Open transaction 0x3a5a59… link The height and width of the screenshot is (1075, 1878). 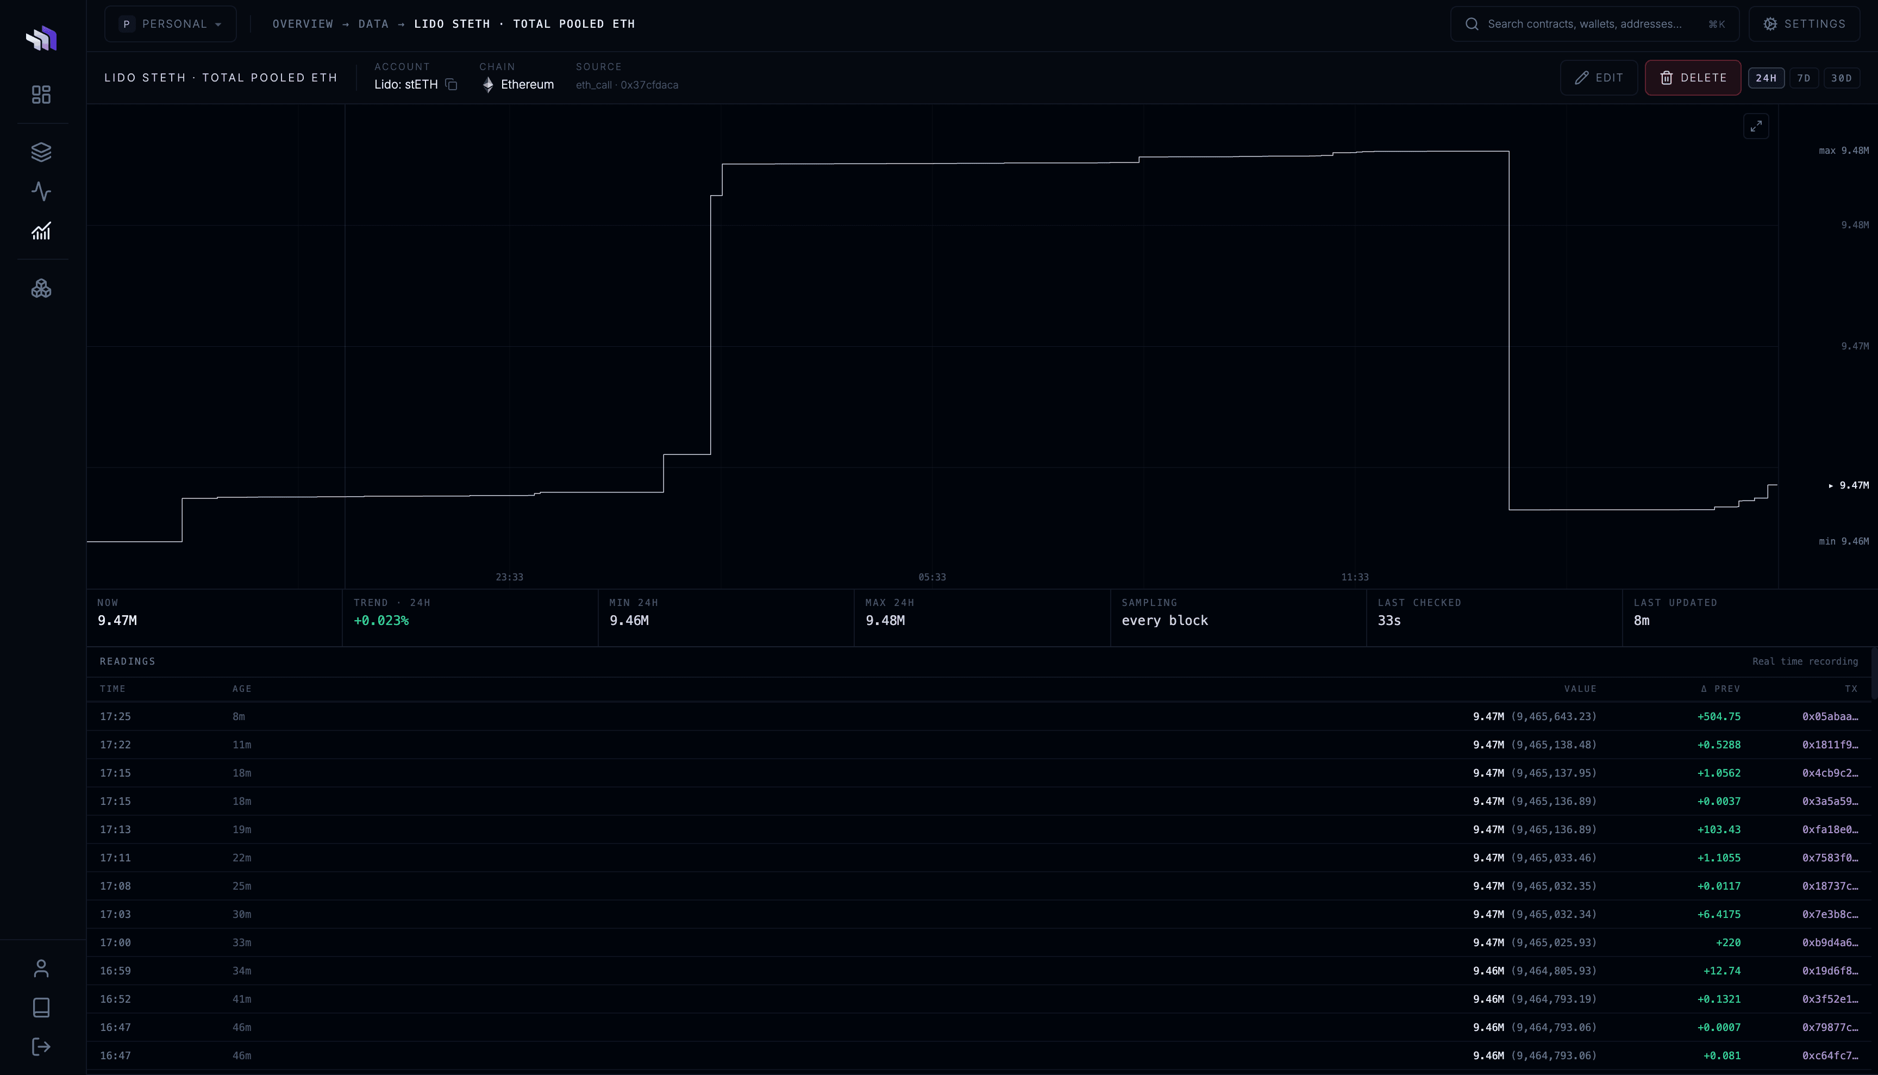tap(1830, 802)
